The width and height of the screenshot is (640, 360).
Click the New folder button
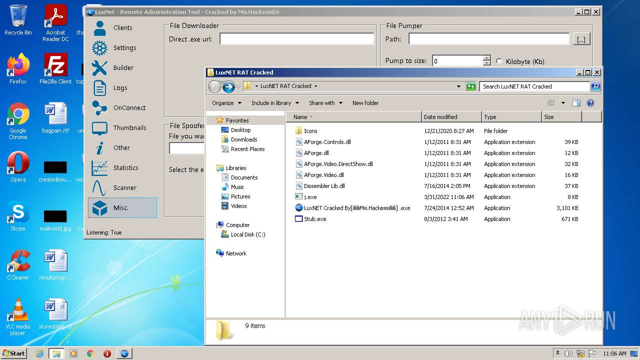[x=365, y=103]
